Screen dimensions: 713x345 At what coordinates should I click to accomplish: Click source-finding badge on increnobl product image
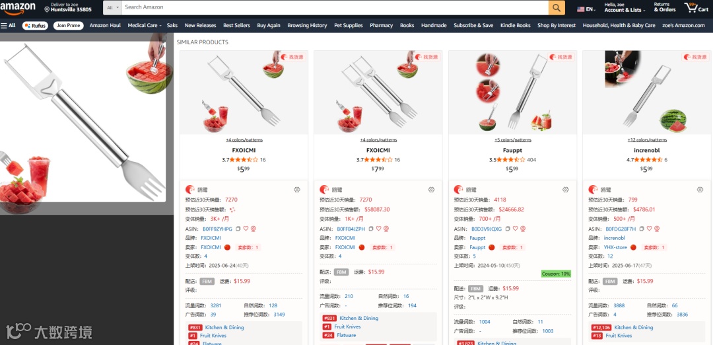[x=695, y=57]
